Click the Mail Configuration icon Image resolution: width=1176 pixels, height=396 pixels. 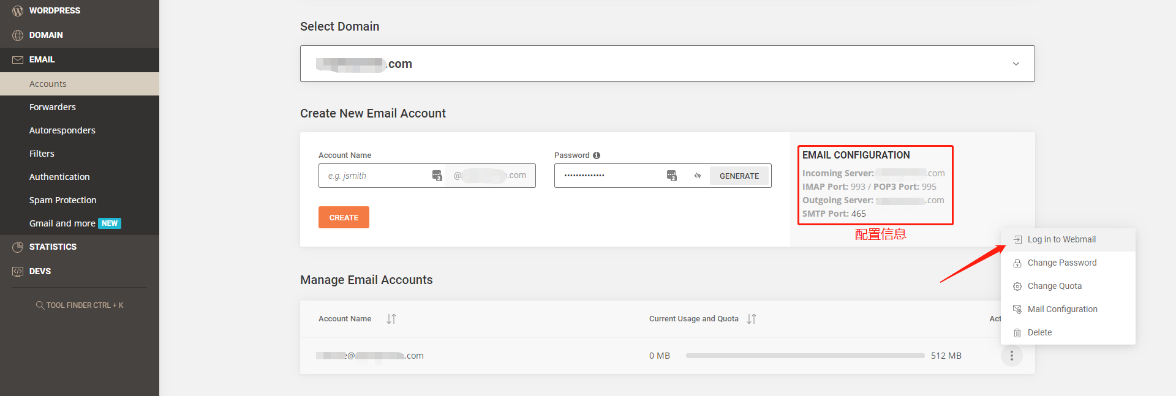tap(1017, 310)
